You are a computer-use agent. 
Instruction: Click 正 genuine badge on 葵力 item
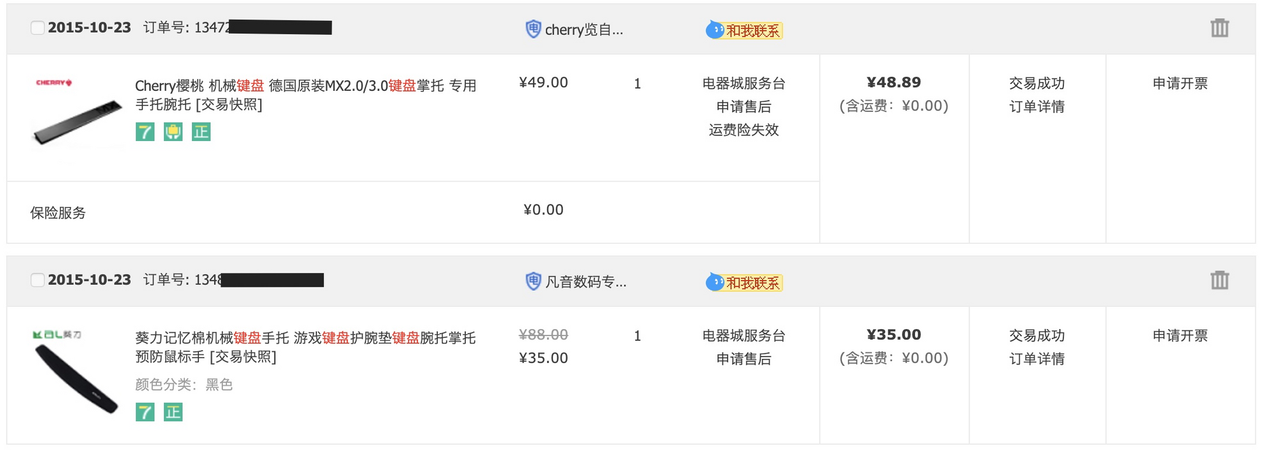[x=173, y=412]
